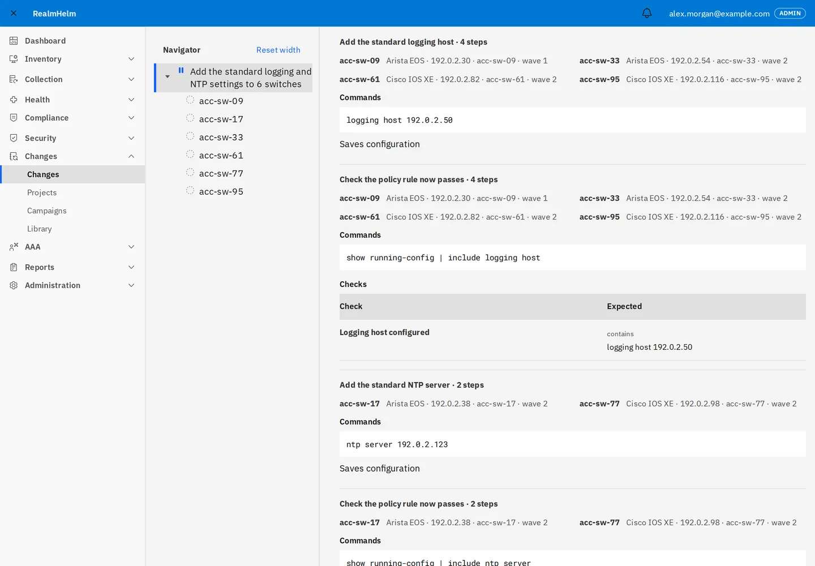Open the notifications bell

pyautogui.click(x=647, y=13)
